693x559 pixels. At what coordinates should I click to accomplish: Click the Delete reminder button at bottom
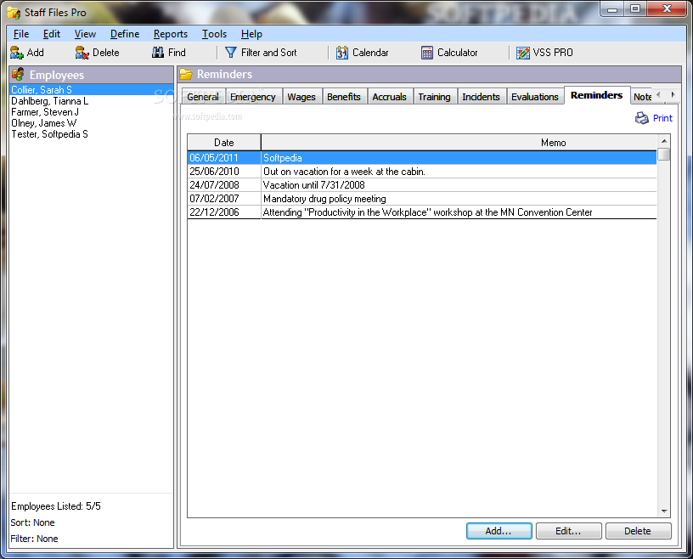(638, 531)
